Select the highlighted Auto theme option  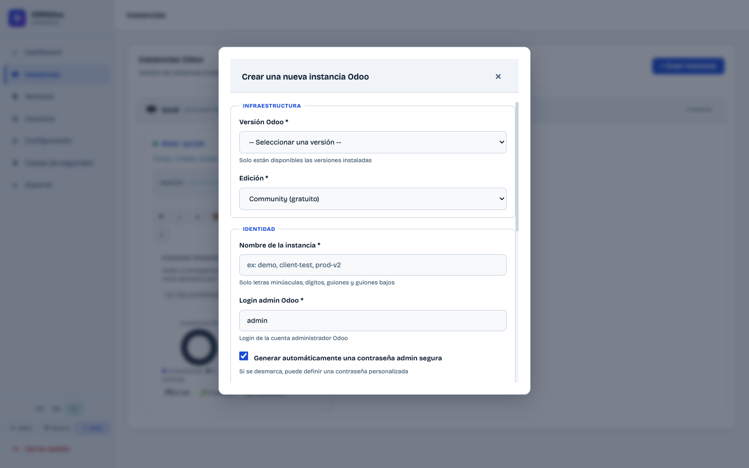point(93,428)
